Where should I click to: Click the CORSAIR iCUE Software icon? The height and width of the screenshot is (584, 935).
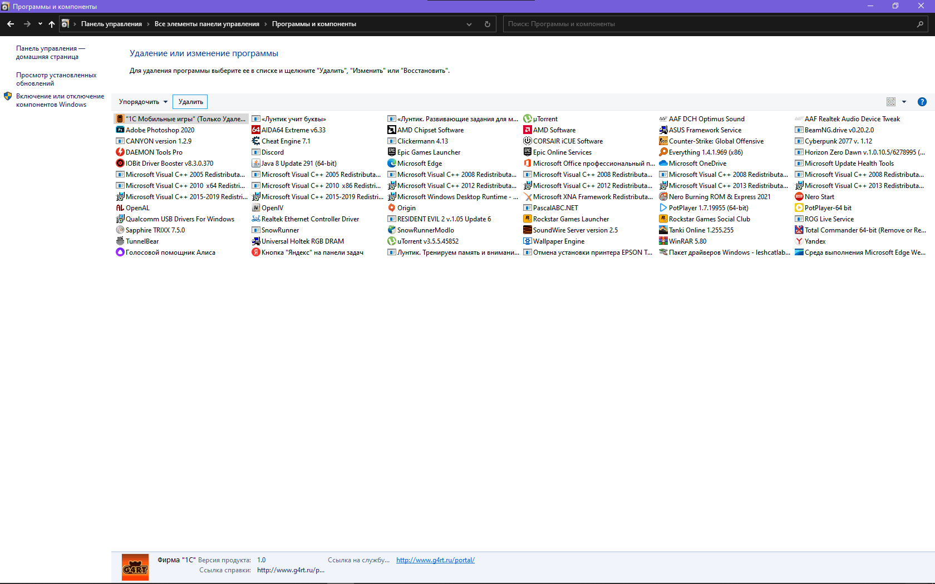[527, 141]
